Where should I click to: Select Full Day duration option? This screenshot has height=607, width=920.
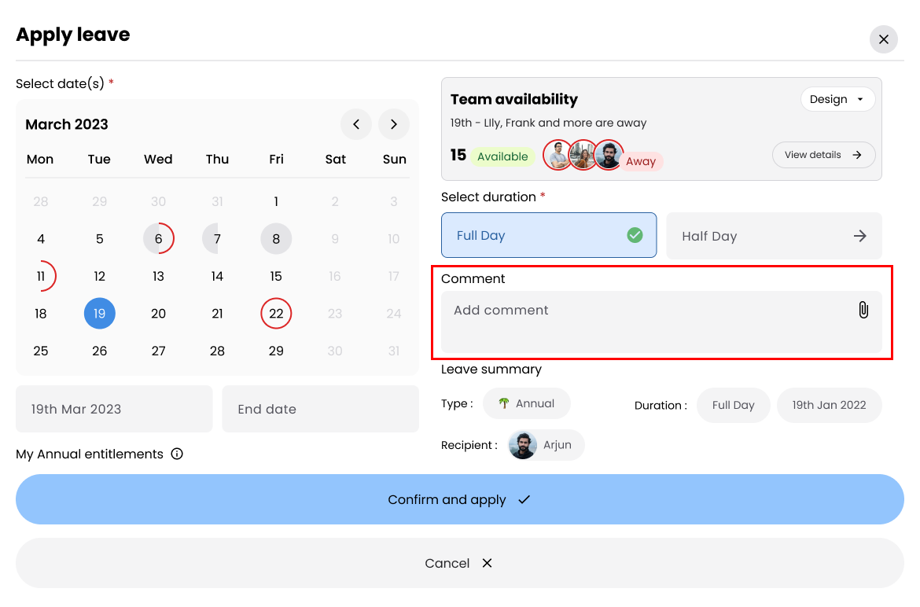pyautogui.click(x=548, y=235)
